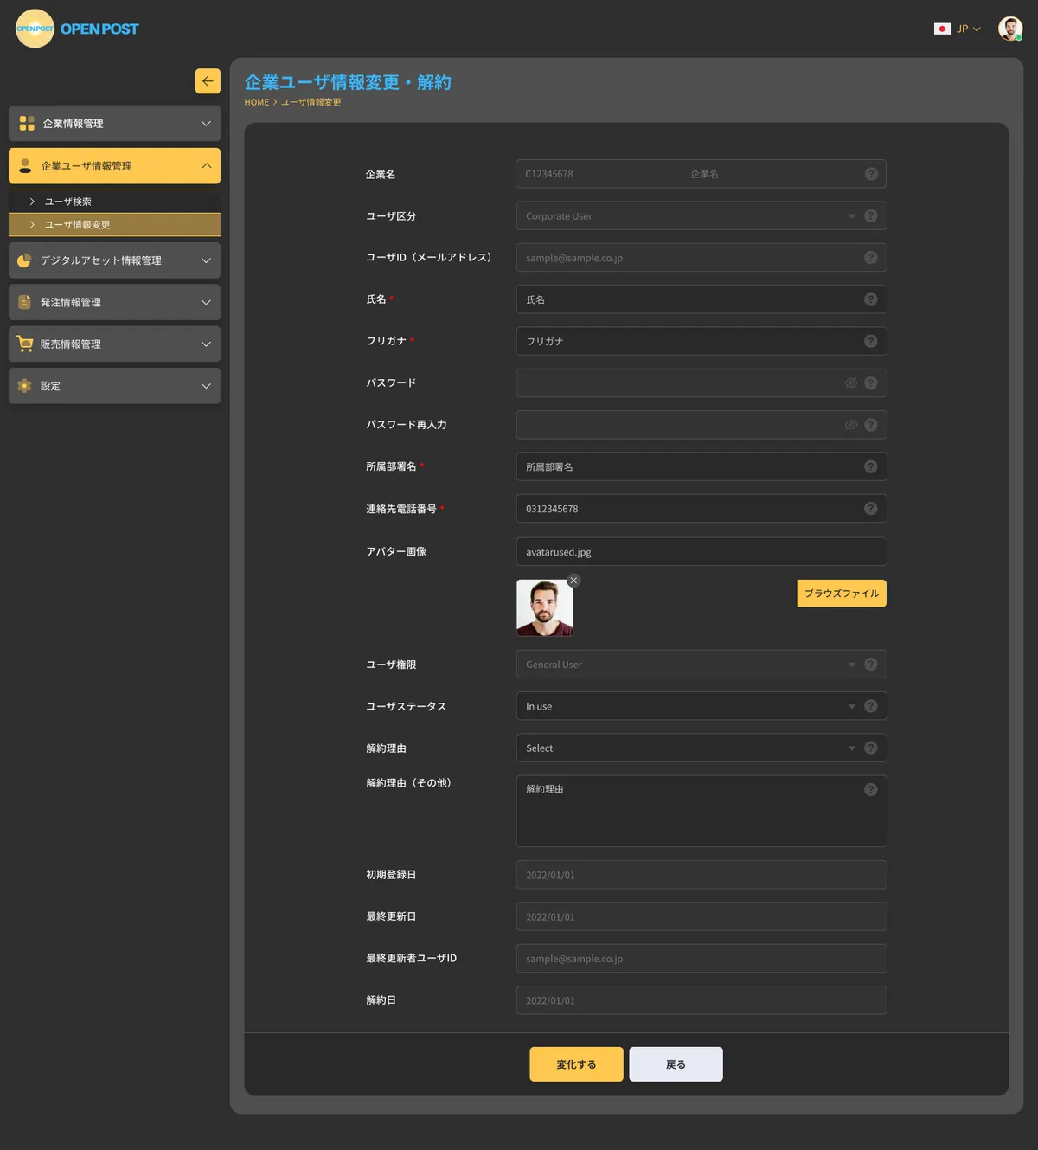
Task: Click help icon for ユーザ区分 field
Action: tap(871, 215)
